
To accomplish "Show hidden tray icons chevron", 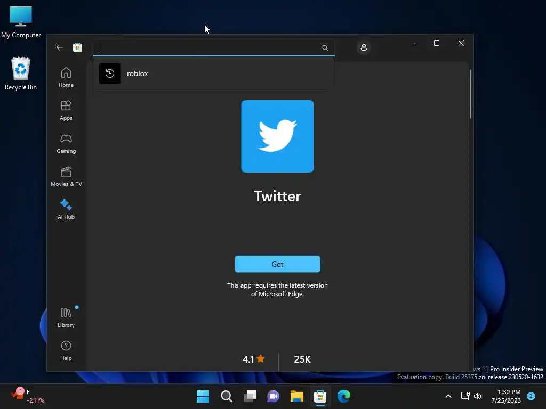I will (448, 396).
